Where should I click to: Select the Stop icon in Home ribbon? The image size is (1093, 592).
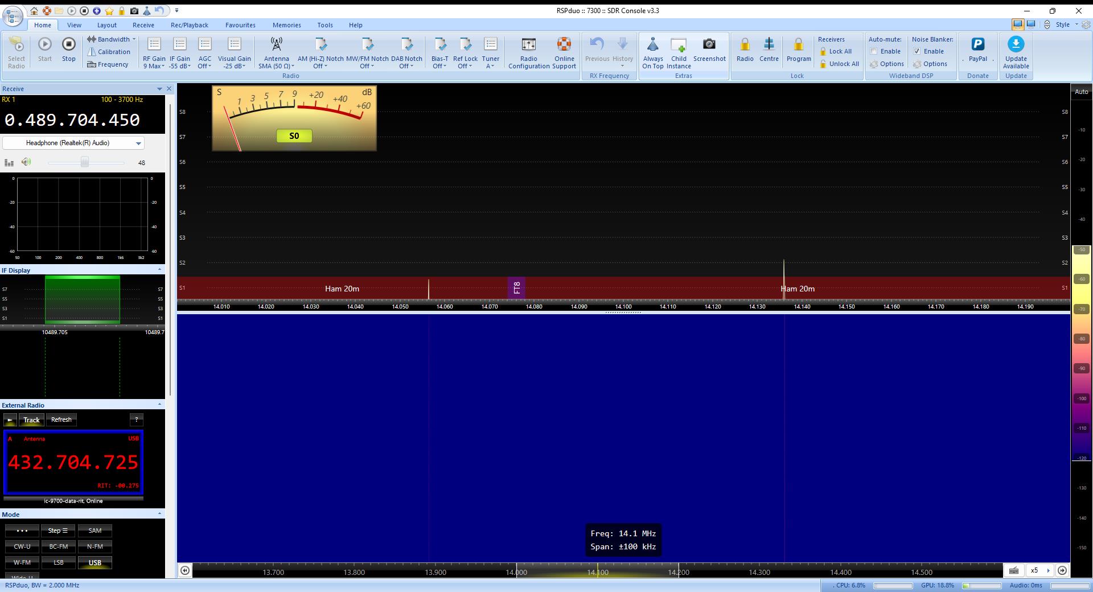click(x=68, y=51)
